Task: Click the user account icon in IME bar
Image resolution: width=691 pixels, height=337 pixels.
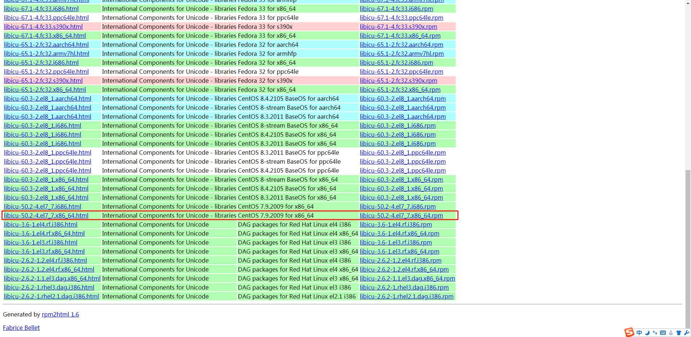Action: point(670,333)
